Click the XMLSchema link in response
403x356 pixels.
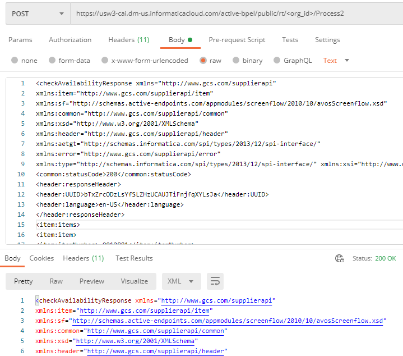coord(135,341)
